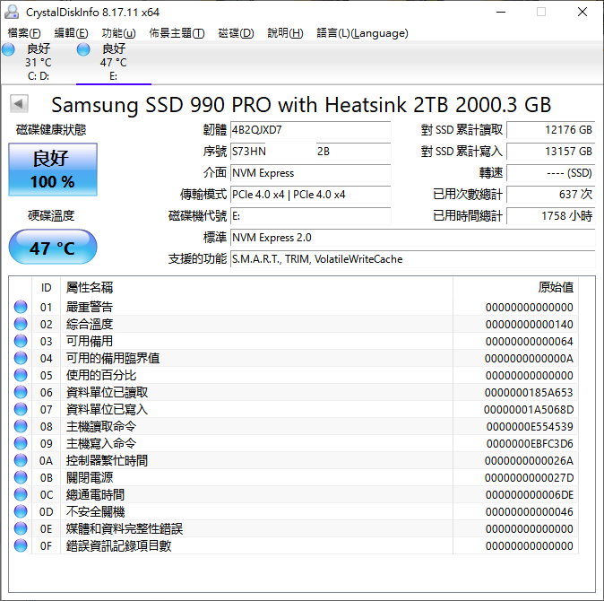The width and height of the screenshot is (604, 601).
Task: Click status orb of attribute 05 使用的百分比
Action: [21, 375]
